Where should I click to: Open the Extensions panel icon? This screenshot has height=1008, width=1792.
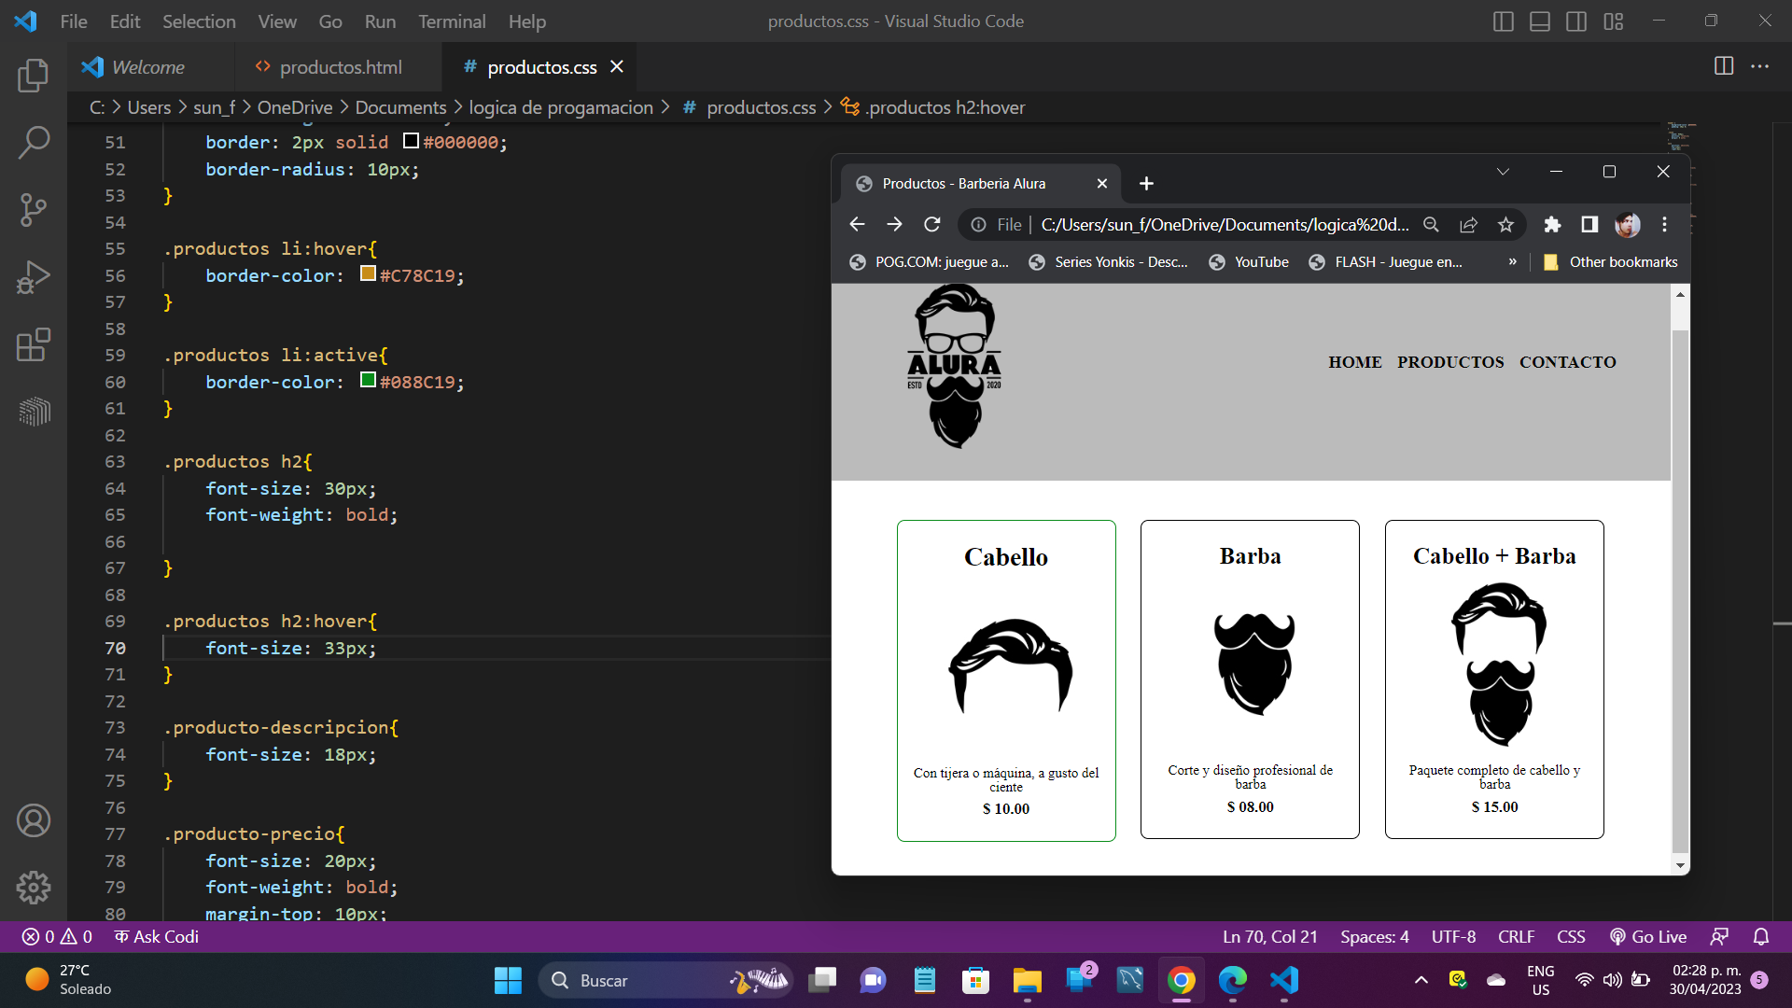32,343
